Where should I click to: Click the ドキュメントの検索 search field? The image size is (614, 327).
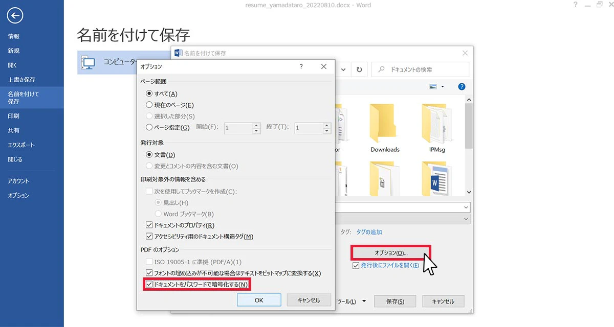420,69
